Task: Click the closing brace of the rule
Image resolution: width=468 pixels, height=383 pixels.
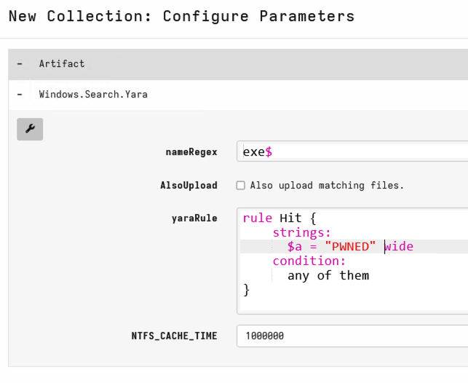Action: (247, 290)
